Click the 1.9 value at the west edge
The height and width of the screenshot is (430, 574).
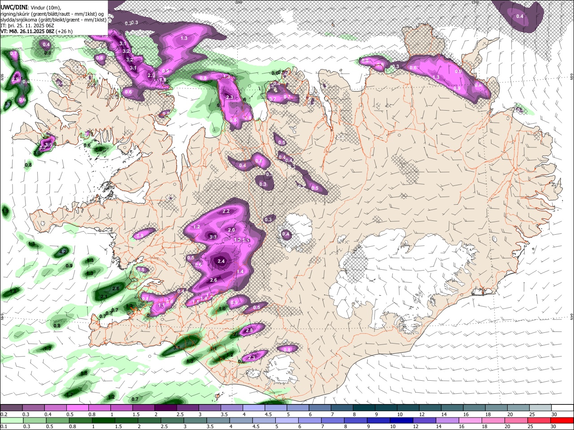pos(5,210)
